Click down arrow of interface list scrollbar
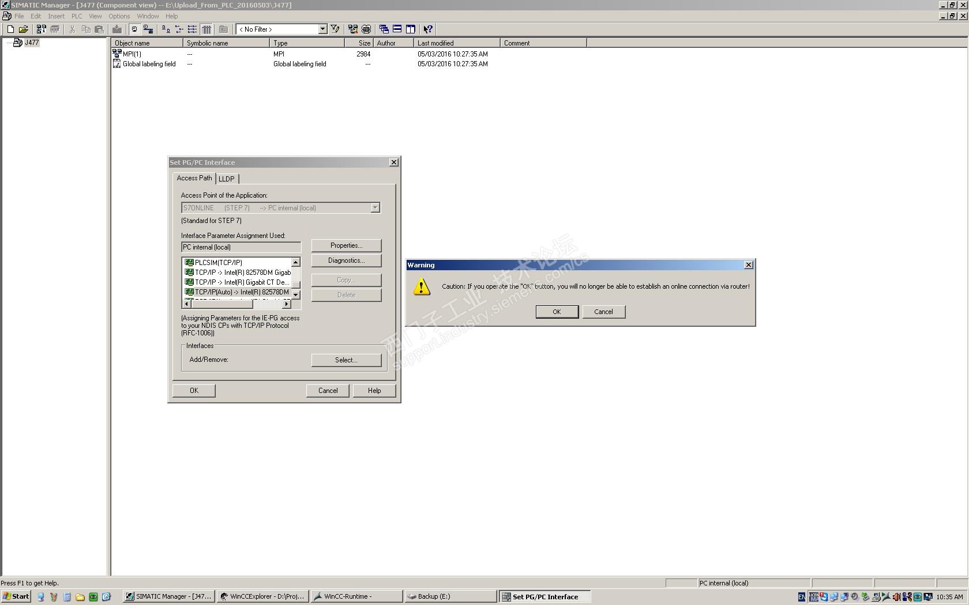The image size is (969, 605). [x=296, y=295]
